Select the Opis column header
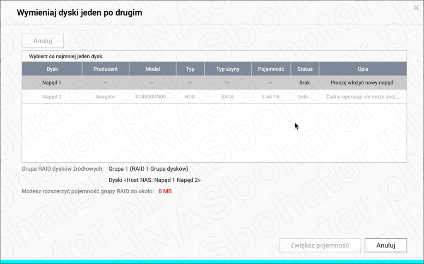424x264 pixels. (x=363, y=69)
